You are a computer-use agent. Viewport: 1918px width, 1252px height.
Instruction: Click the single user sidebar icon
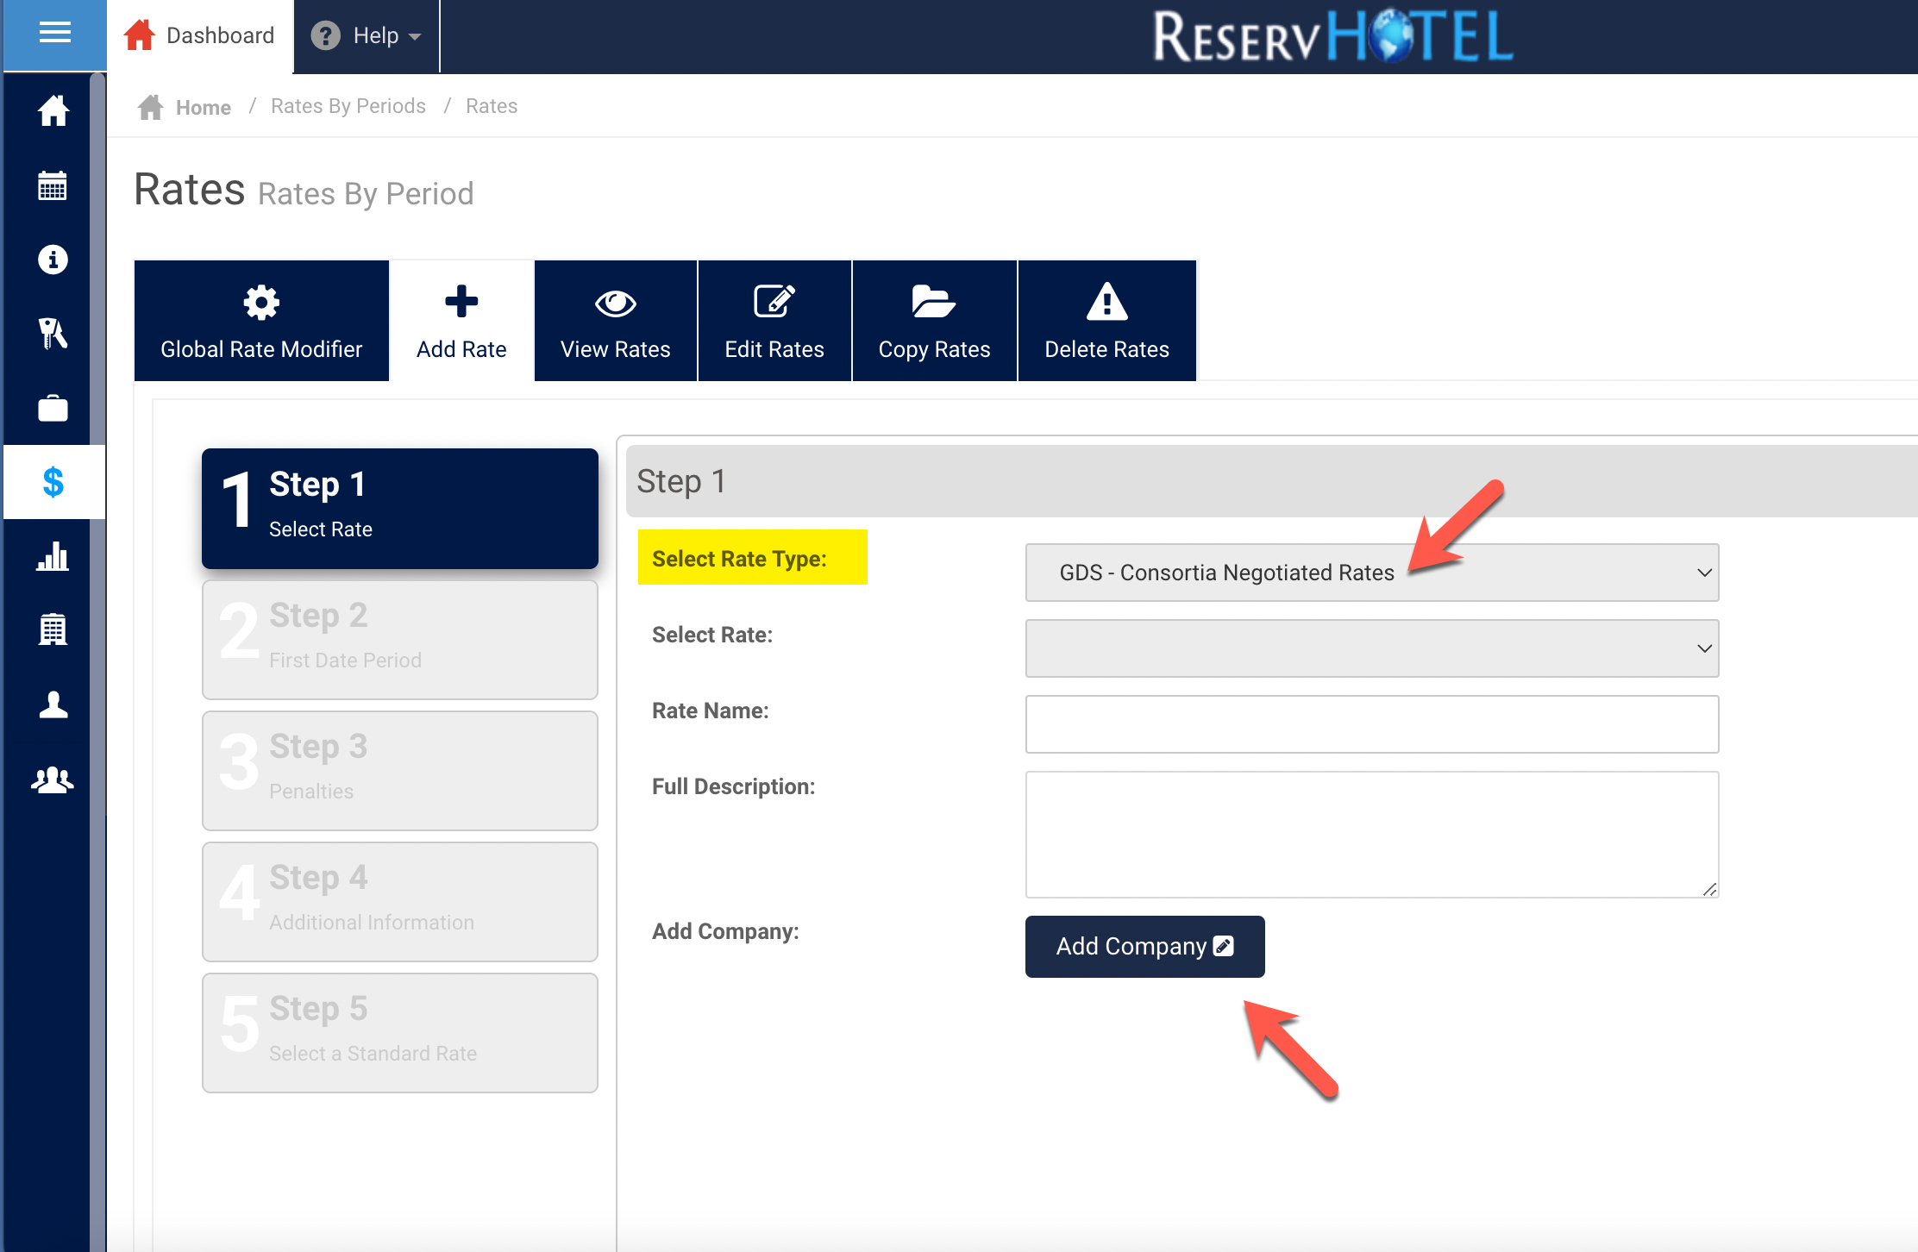[53, 704]
